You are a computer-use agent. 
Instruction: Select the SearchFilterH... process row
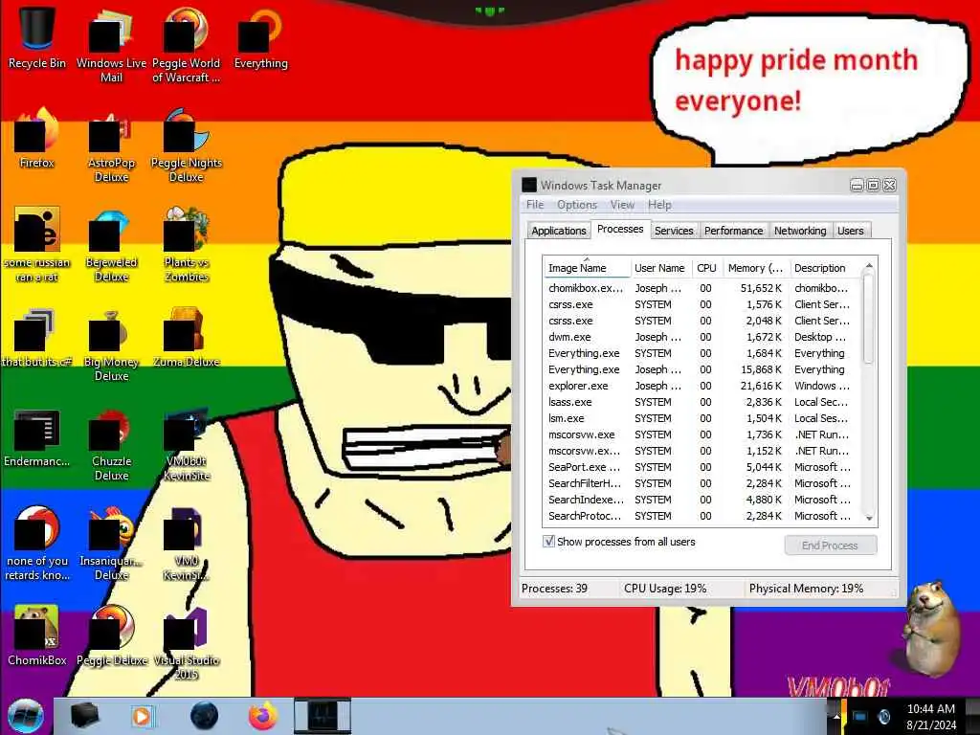(702, 483)
